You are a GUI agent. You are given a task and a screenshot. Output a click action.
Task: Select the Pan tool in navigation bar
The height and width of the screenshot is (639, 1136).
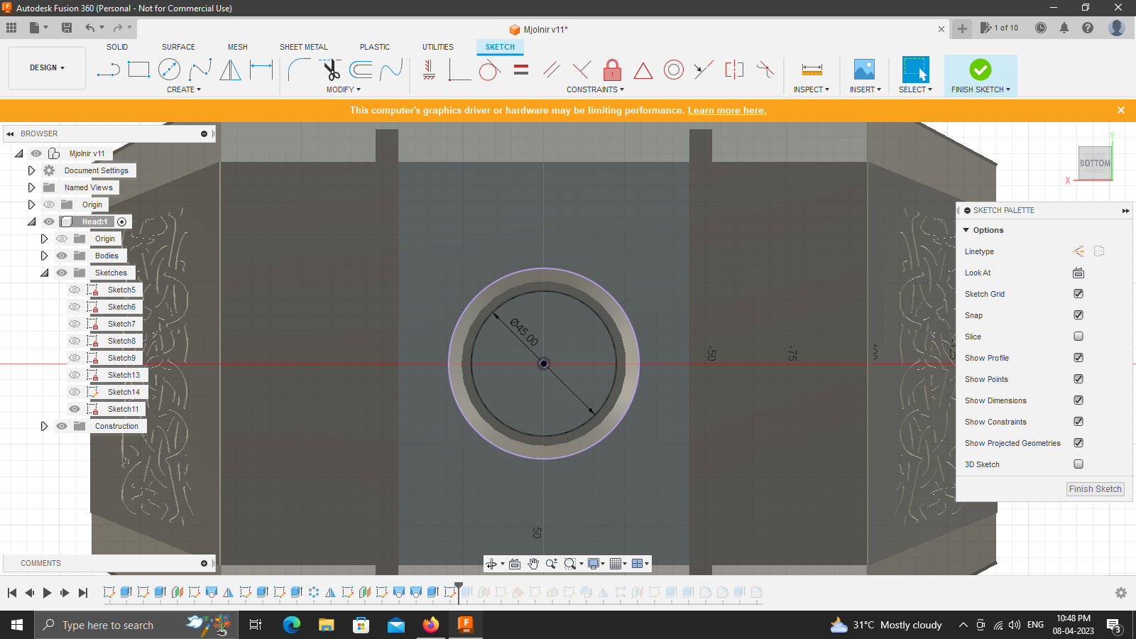pyautogui.click(x=533, y=563)
